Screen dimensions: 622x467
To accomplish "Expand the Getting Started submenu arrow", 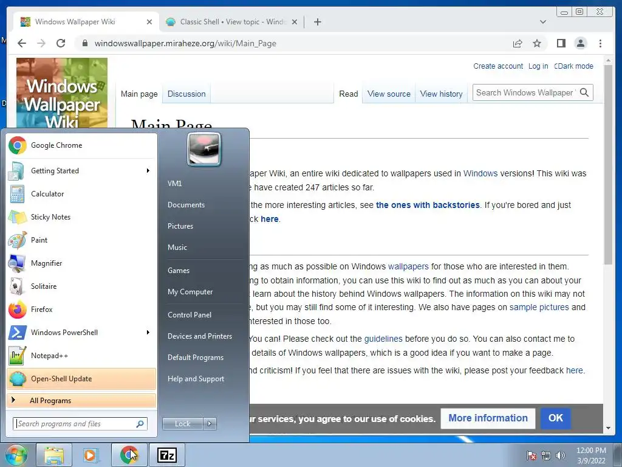I will tap(148, 171).
